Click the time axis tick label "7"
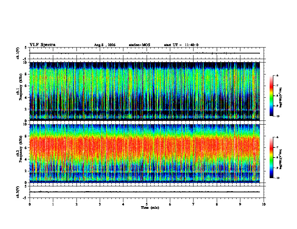This screenshot has height=229, width=297. tap(193, 204)
